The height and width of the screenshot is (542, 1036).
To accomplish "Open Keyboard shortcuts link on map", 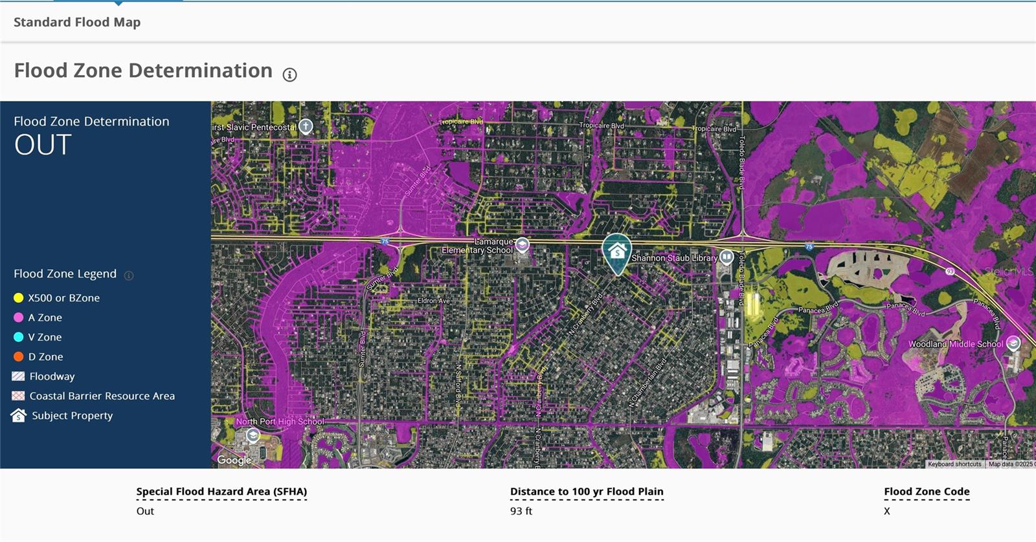I will (954, 464).
